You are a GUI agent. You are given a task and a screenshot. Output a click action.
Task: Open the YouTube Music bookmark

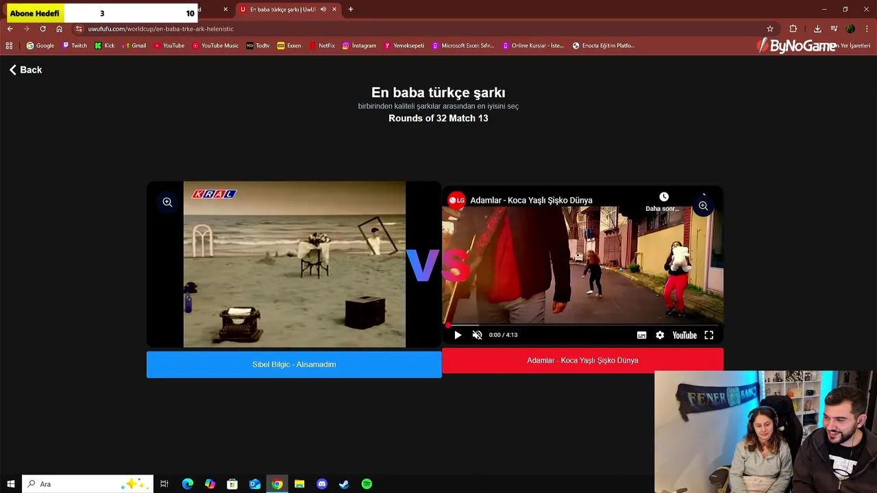(x=216, y=46)
